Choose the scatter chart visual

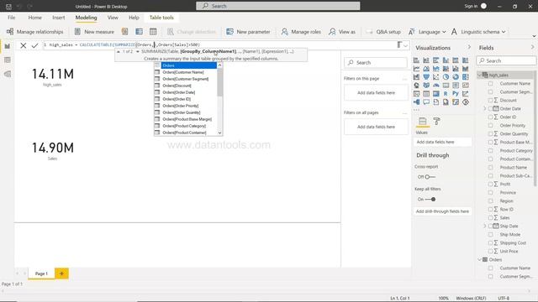coord(435,77)
